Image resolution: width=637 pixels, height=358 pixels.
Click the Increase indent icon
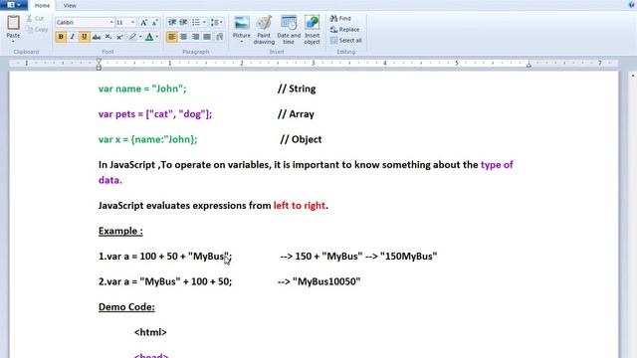pyautogui.click(x=183, y=22)
